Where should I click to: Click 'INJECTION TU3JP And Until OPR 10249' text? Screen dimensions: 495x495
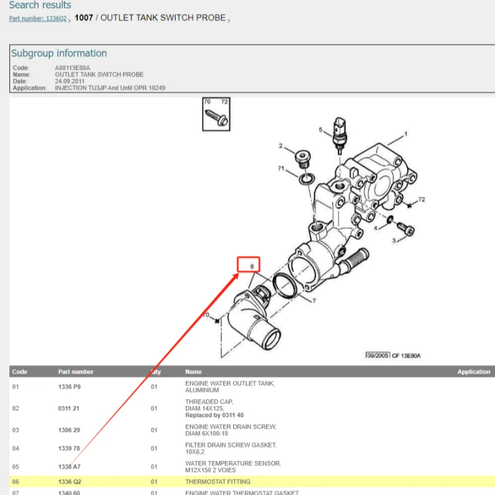[x=110, y=88]
